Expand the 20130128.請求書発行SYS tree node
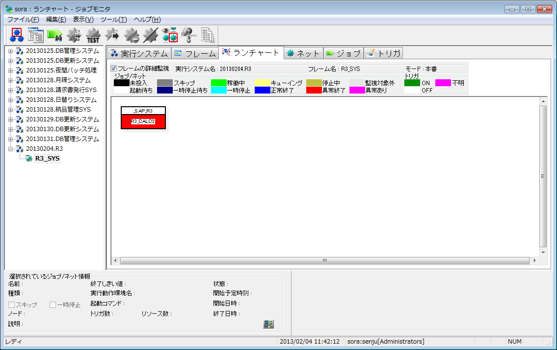Viewport: 557px width, 350px height. (10, 90)
